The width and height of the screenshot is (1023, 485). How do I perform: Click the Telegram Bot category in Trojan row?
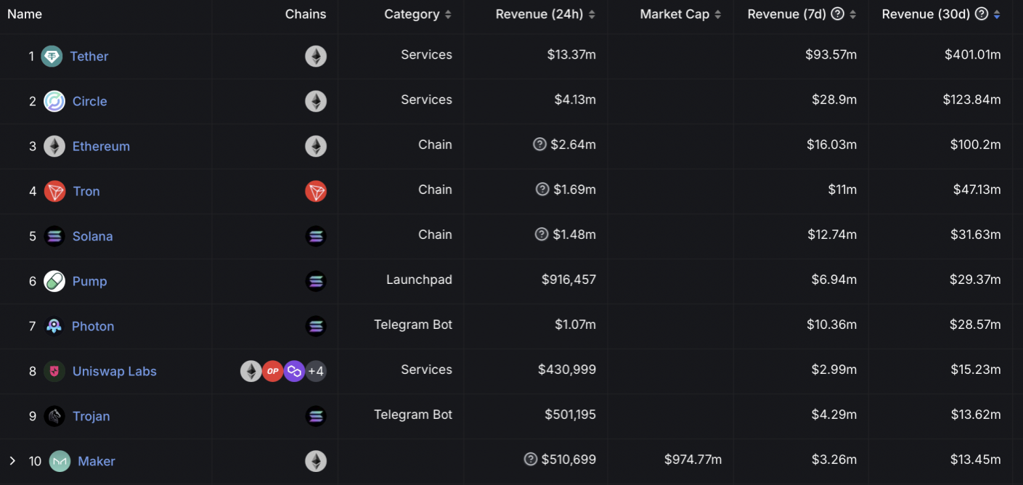[x=413, y=415]
